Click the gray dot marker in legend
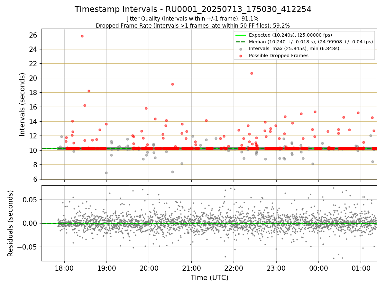Screen dimensions: 386x289 pos(241,49)
